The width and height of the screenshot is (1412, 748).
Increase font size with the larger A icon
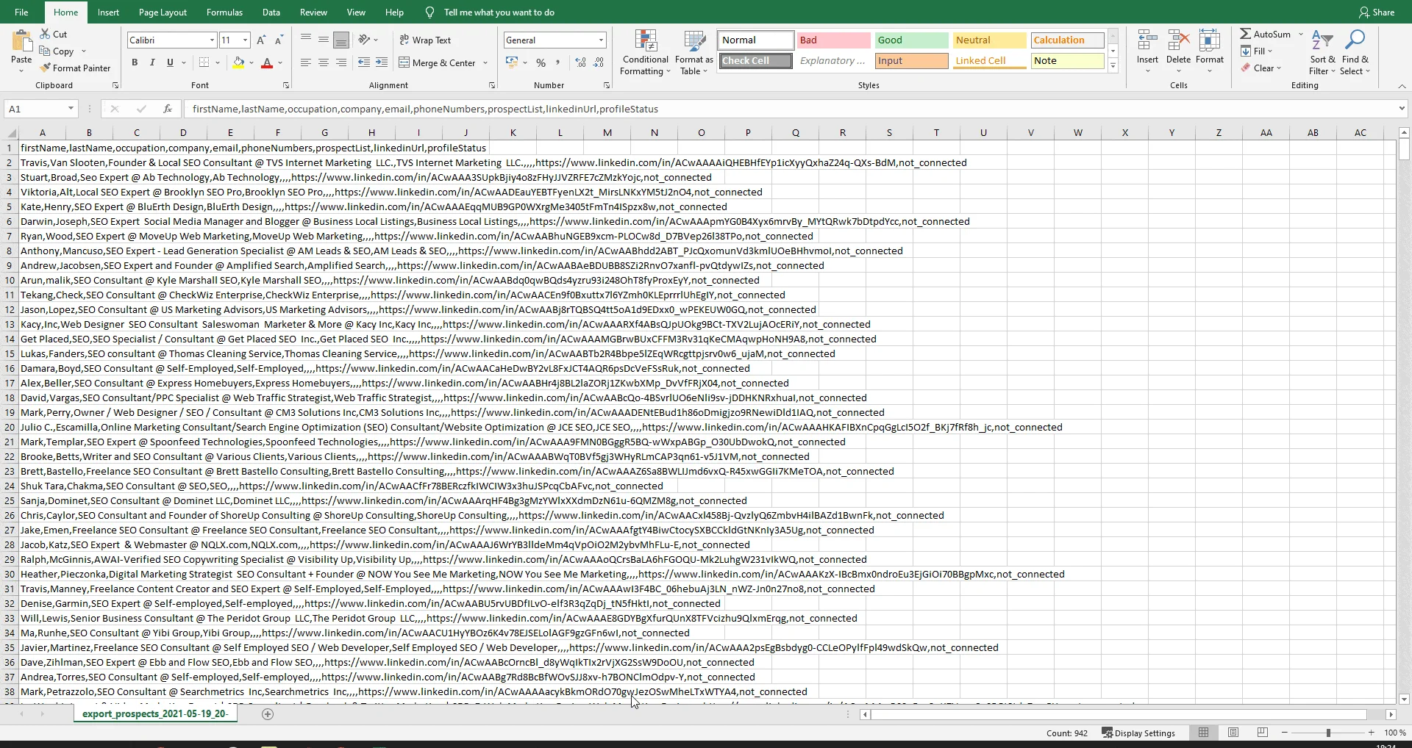pos(261,40)
